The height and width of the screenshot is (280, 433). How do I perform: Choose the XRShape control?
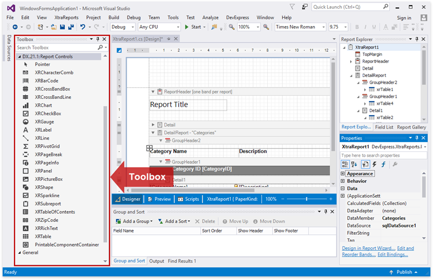(44, 187)
